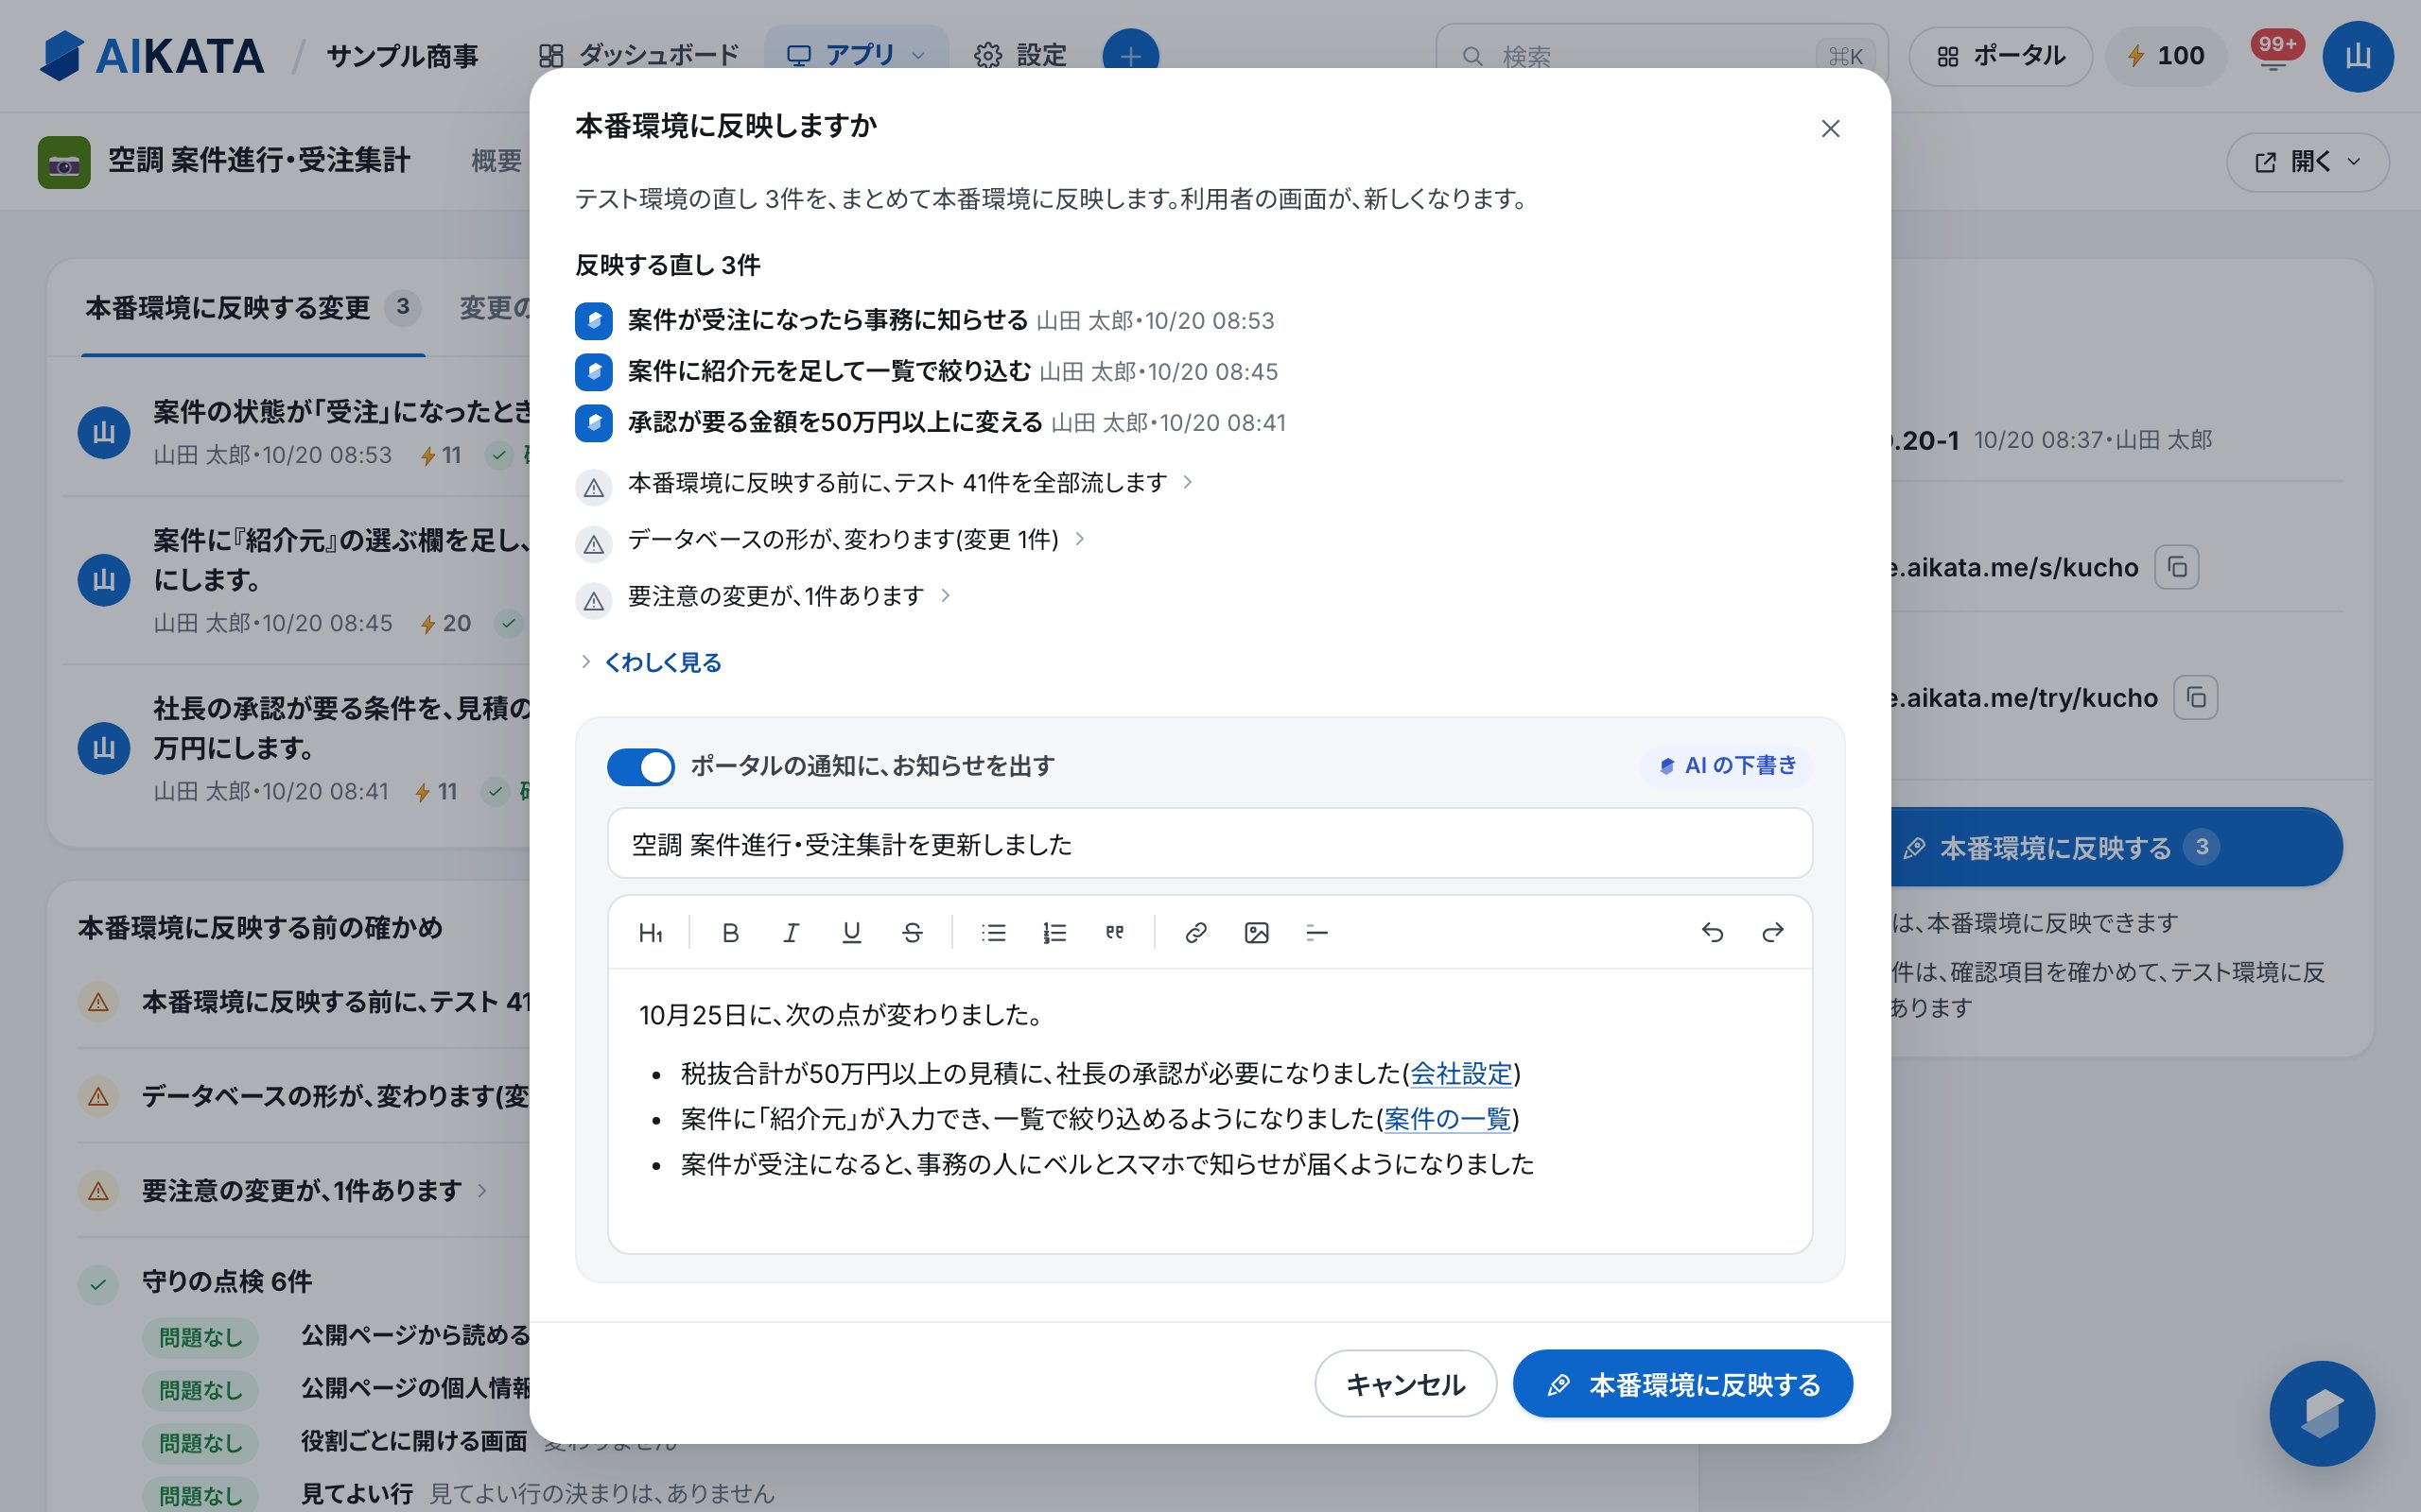Image resolution: width=2421 pixels, height=1512 pixels.
Task: Expand the テスト 41件を全部流します warning in dialog
Action: (x=910, y=484)
